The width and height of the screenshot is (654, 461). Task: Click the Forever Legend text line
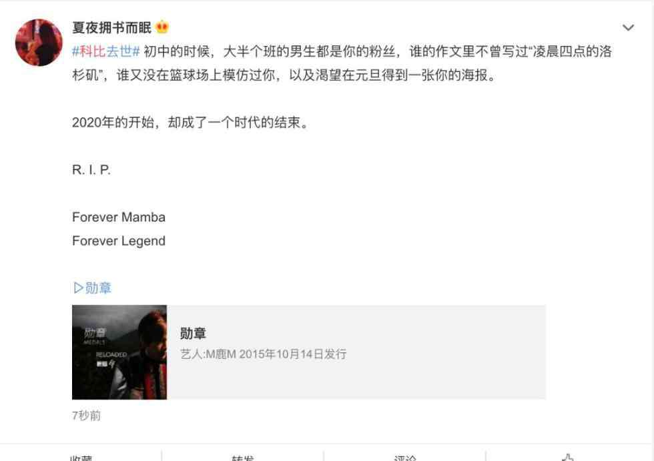pyautogui.click(x=119, y=241)
